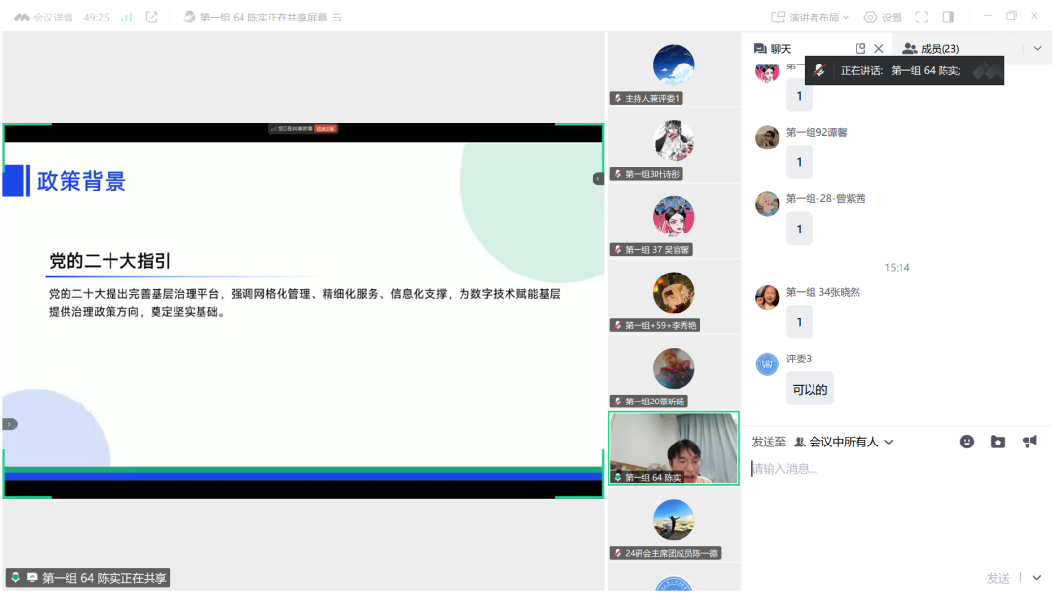
Task: Open the 演讲者布局 layout dropdown
Action: 810,18
